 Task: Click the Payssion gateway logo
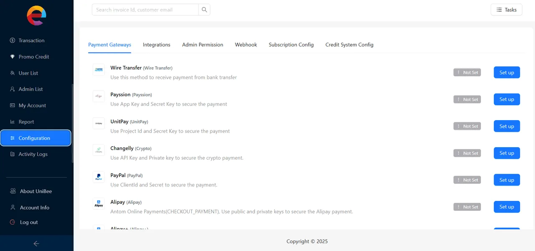pyautogui.click(x=99, y=96)
